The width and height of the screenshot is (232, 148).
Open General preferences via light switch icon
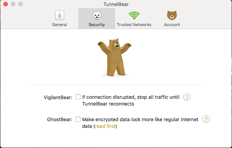coord(60,15)
